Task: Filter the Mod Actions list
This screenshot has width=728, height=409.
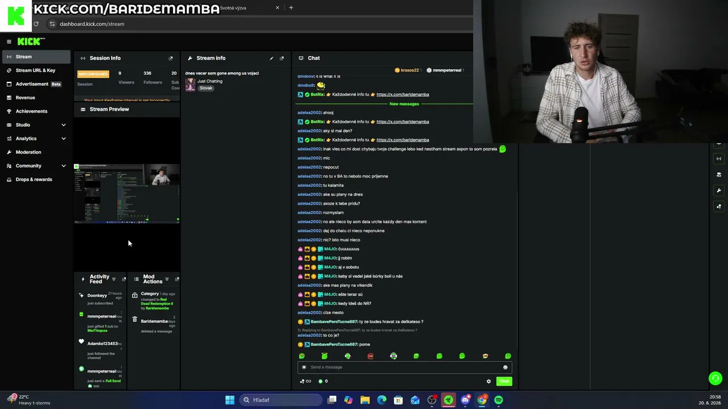Action: pos(167,279)
